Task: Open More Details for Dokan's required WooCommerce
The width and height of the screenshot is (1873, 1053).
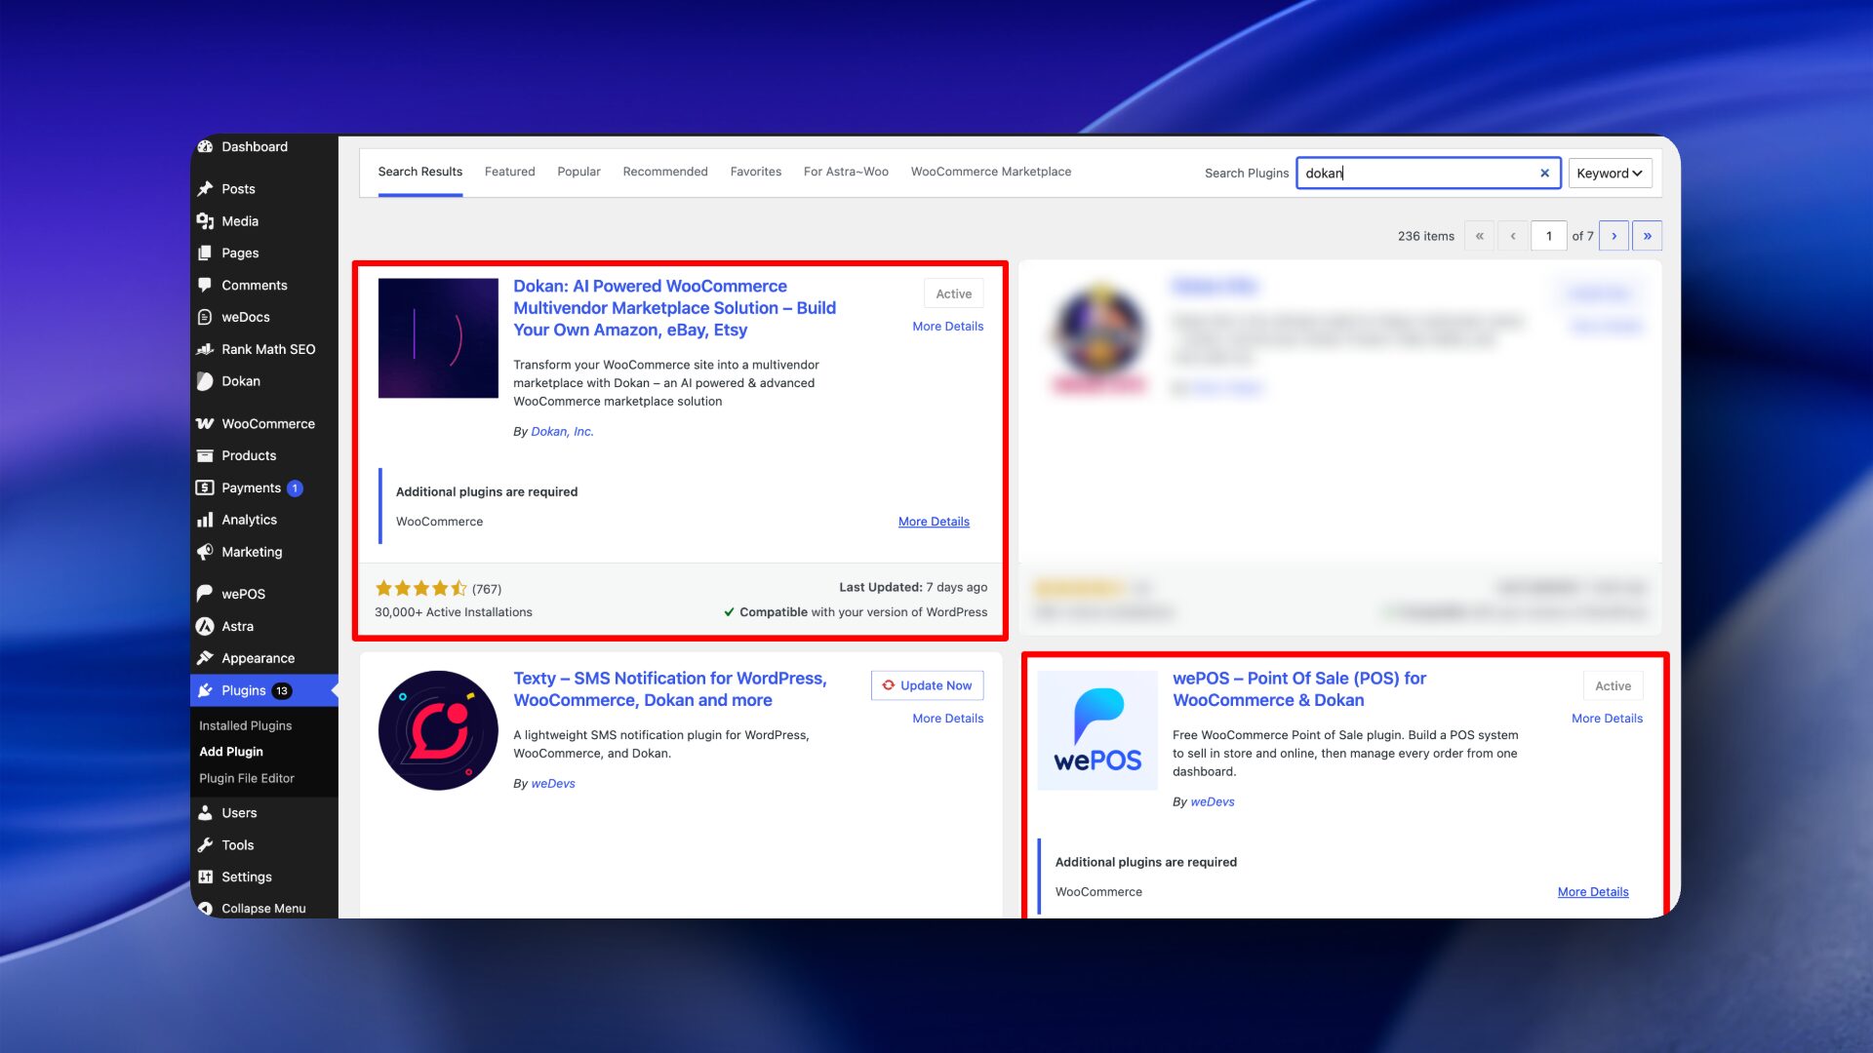Action: click(x=934, y=523)
